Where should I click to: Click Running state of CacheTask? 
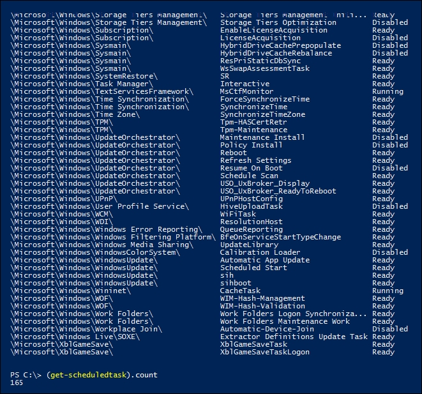pyautogui.click(x=388, y=291)
